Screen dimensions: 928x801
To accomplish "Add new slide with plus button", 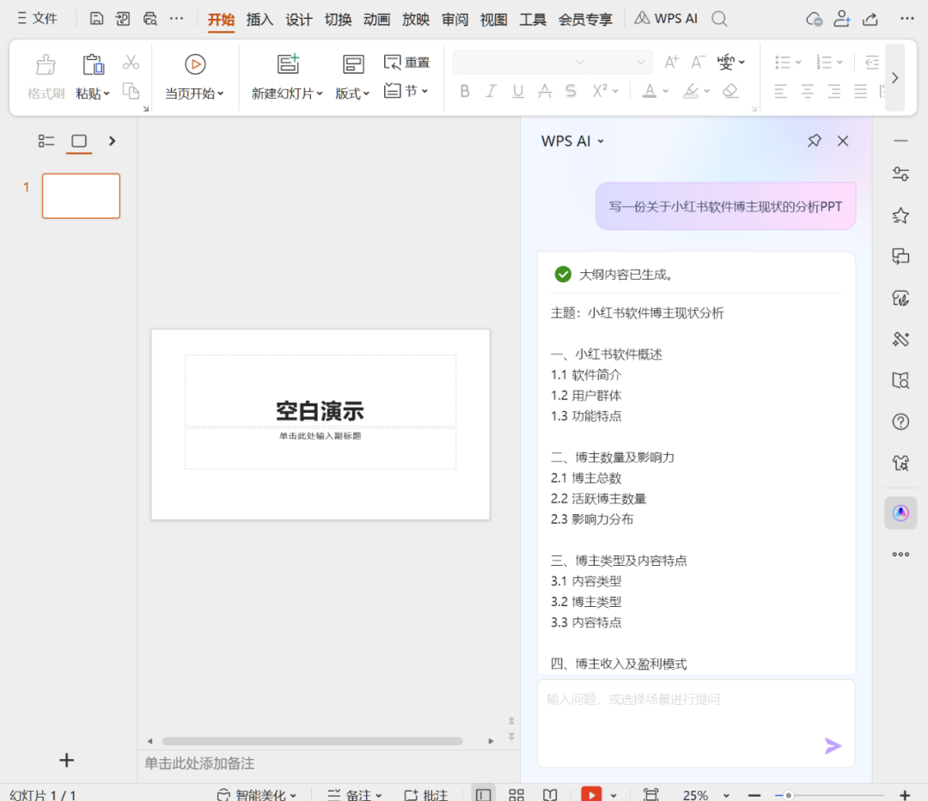I will (67, 760).
